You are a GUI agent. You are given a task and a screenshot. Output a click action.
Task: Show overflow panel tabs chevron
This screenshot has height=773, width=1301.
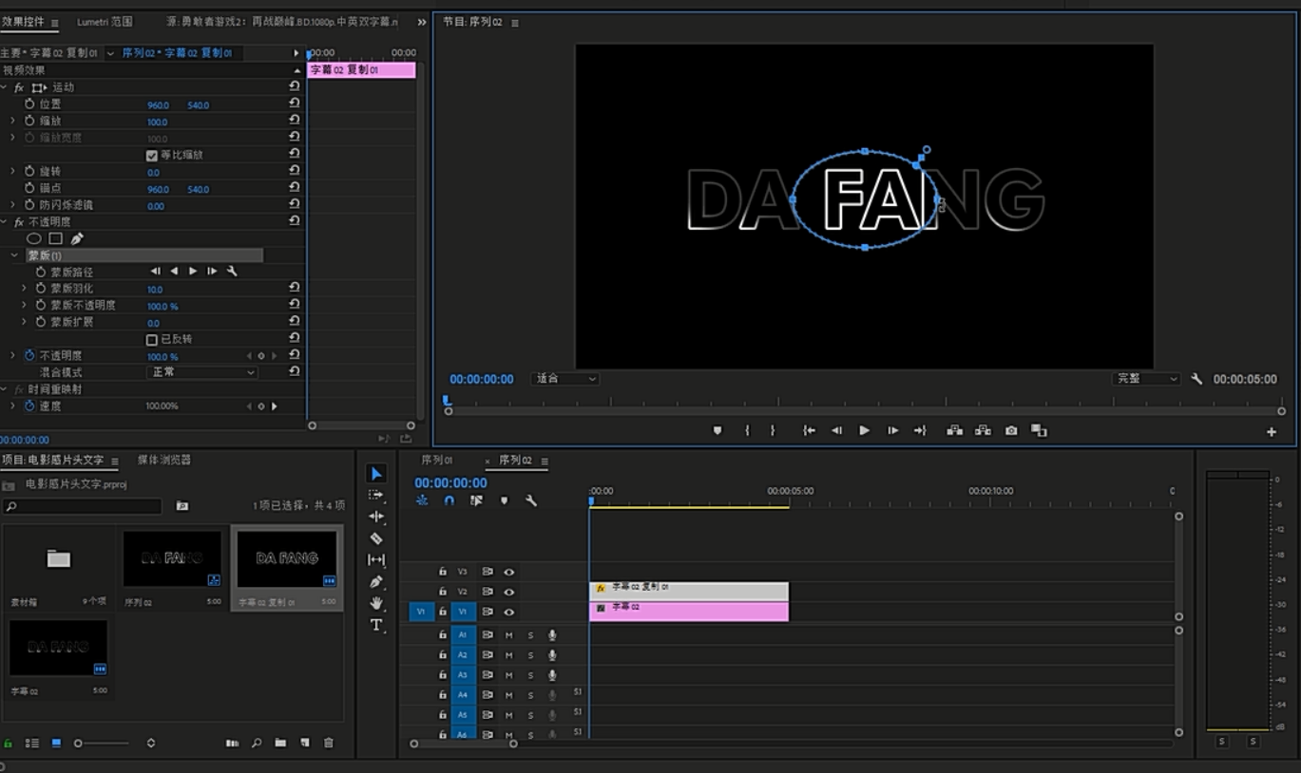[x=422, y=22]
